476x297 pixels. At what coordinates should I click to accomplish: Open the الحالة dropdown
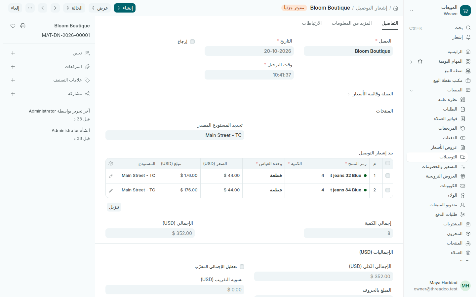click(x=74, y=8)
